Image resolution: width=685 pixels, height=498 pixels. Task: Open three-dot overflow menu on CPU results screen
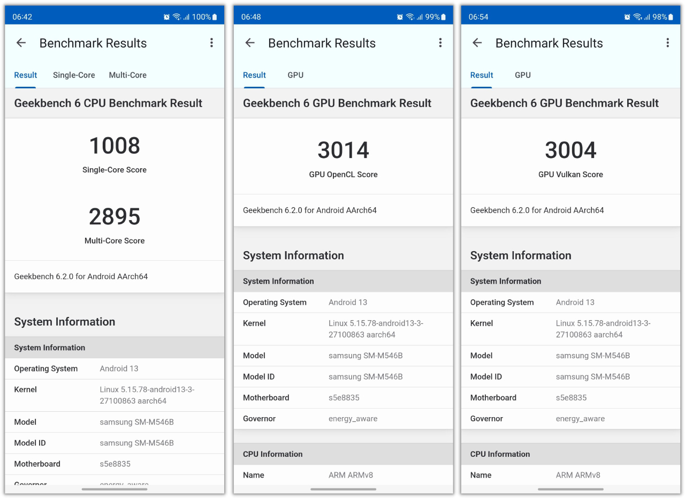pos(212,43)
